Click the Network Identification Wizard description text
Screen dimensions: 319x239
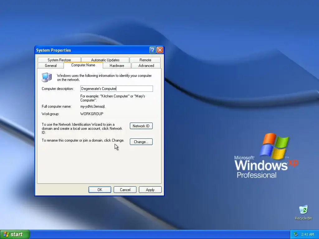pos(82,129)
